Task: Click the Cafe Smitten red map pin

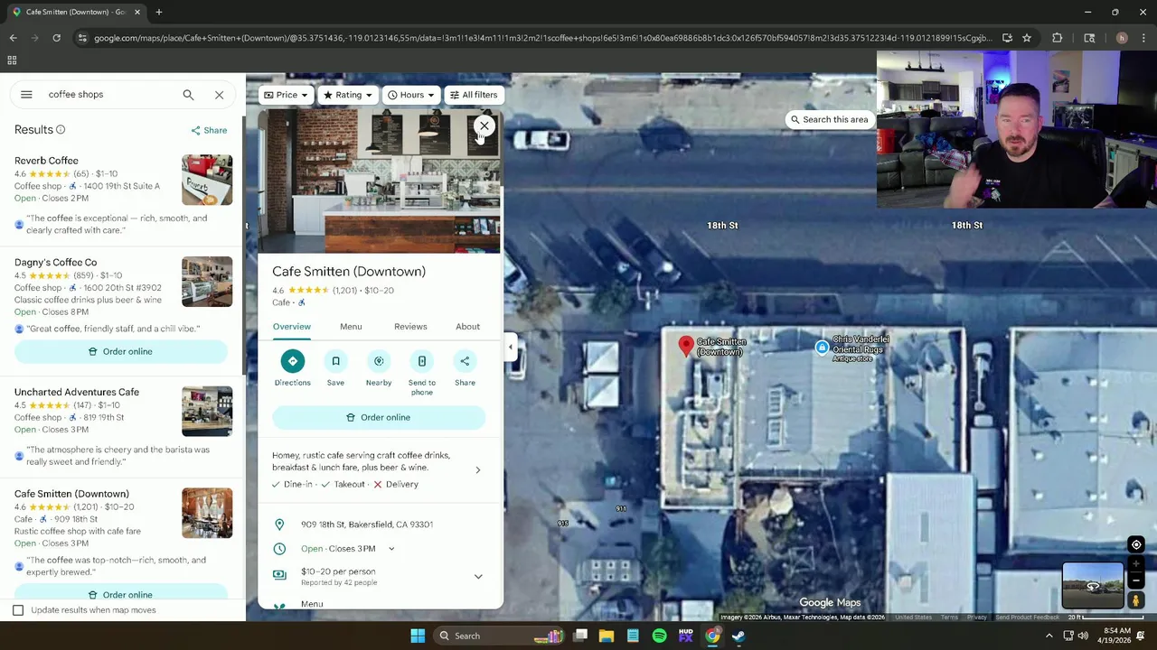Action: pos(686,345)
